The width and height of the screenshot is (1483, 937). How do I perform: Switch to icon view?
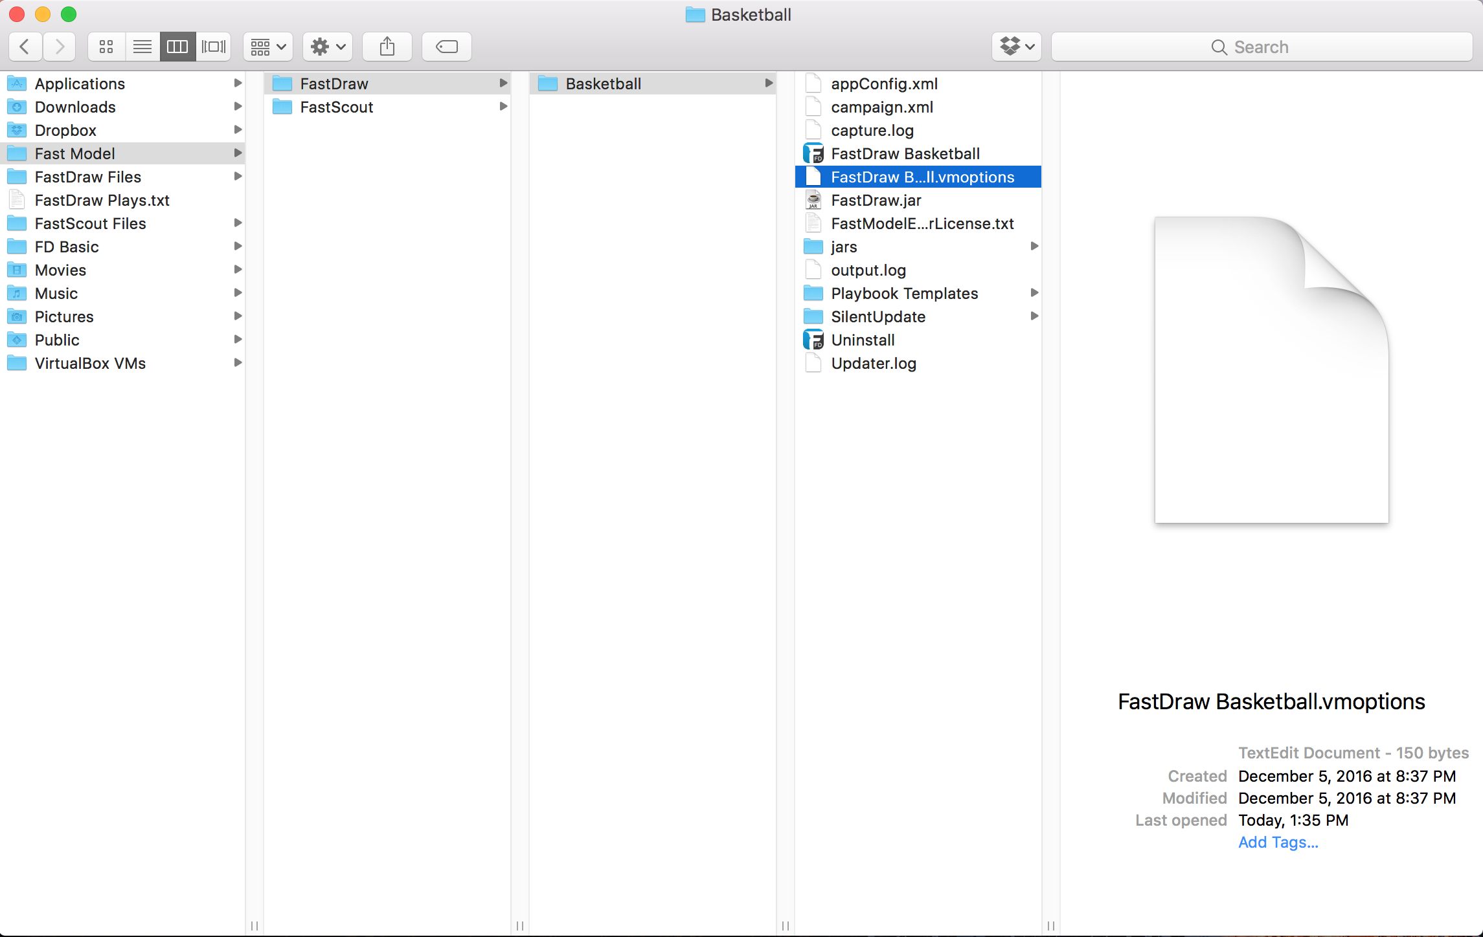point(106,47)
